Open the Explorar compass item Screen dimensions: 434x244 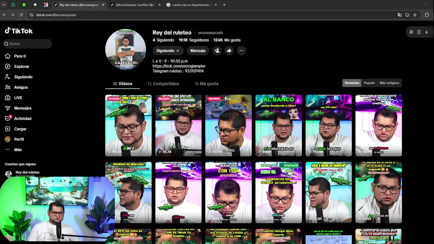[22, 66]
